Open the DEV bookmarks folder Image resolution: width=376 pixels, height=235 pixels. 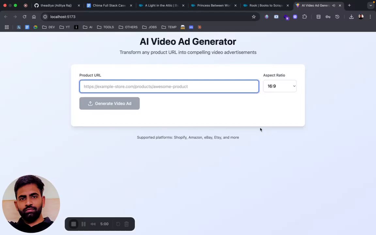tap(48, 27)
